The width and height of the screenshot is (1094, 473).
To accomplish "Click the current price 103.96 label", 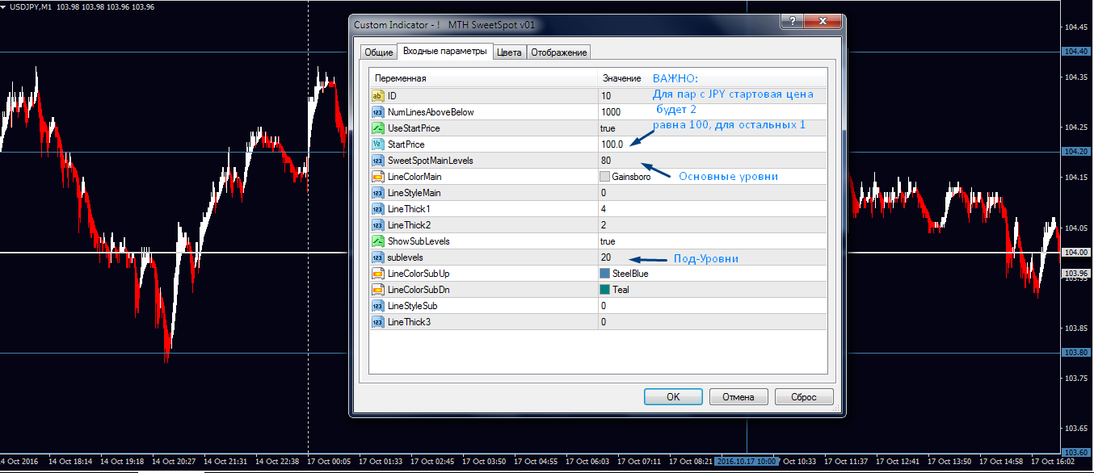I will pos(1076,274).
